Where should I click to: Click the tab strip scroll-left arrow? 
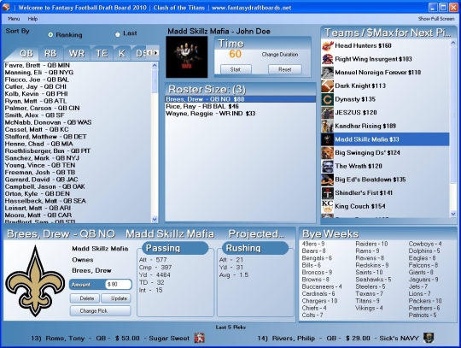149,53
